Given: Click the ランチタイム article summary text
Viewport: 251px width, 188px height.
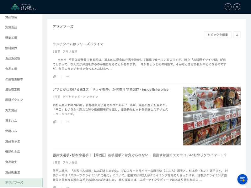Looking at the screenshot, I should (x=139, y=64).
